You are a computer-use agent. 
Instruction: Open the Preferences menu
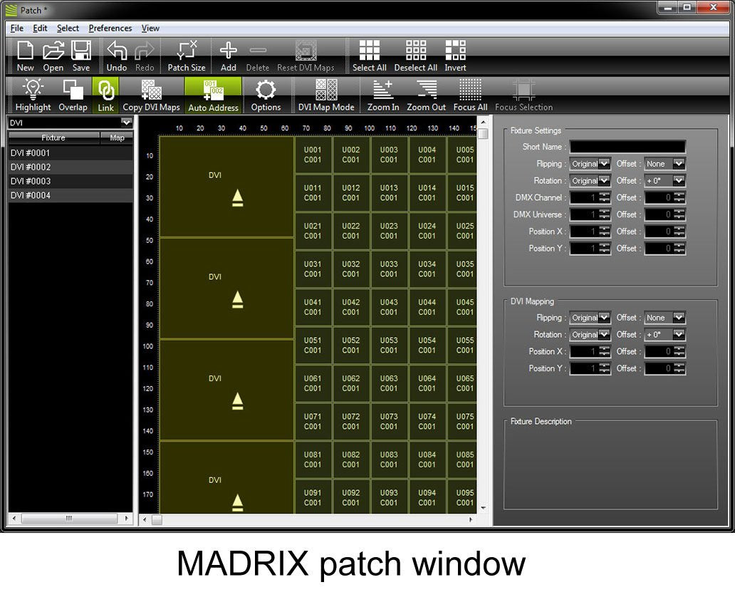[110, 28]
